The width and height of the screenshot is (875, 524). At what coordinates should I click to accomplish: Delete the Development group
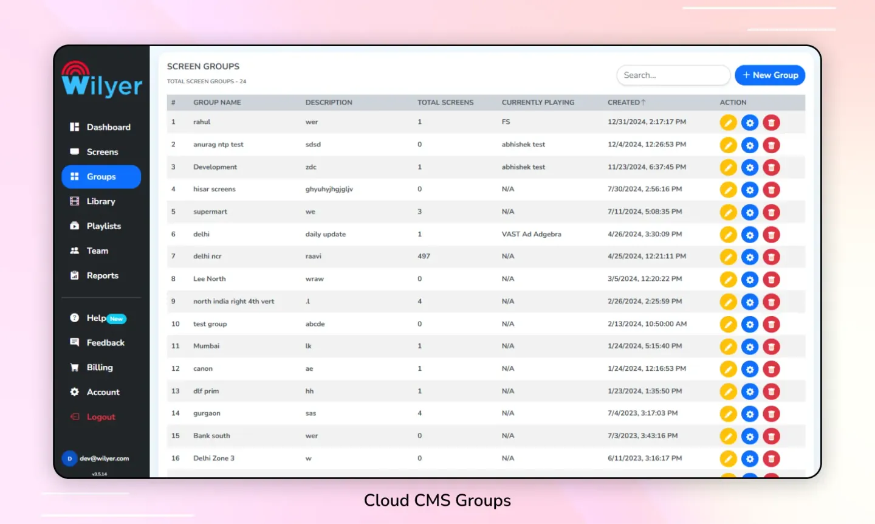tap(771, 168)
